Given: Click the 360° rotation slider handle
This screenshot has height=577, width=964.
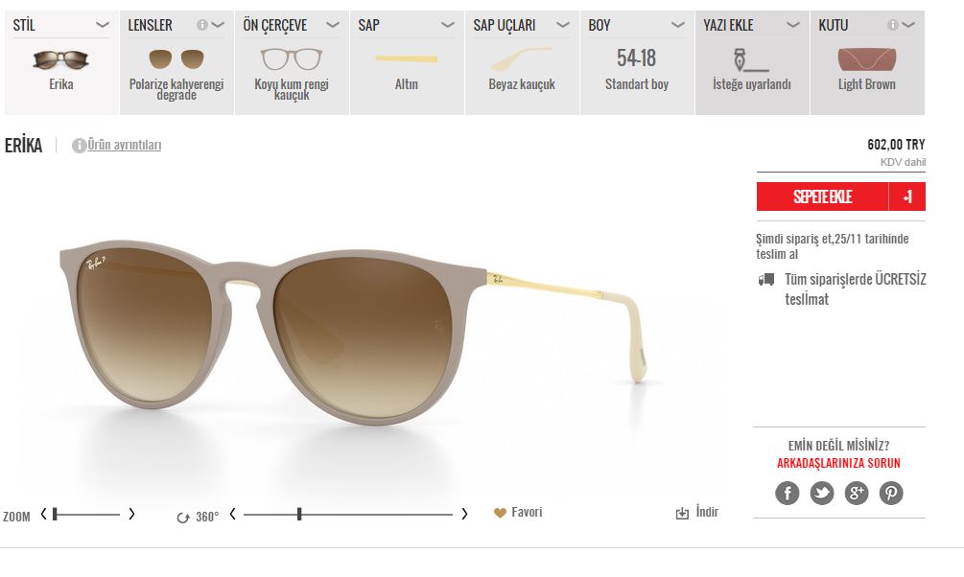Looking at the screenshot, I should click(299, 515).
